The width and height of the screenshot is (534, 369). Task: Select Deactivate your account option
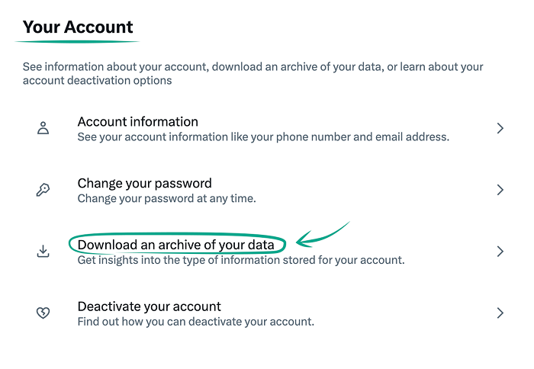pyautogui.click(x=149, y=306)
